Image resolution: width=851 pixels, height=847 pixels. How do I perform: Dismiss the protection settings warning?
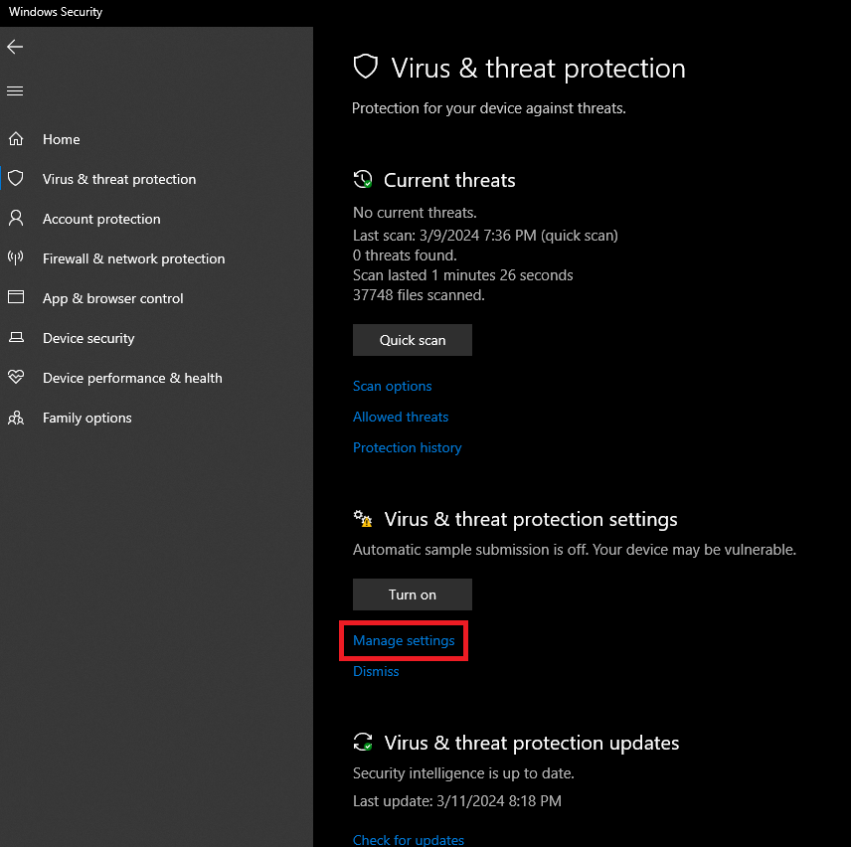pyautogui.click(x=376, y=671)
